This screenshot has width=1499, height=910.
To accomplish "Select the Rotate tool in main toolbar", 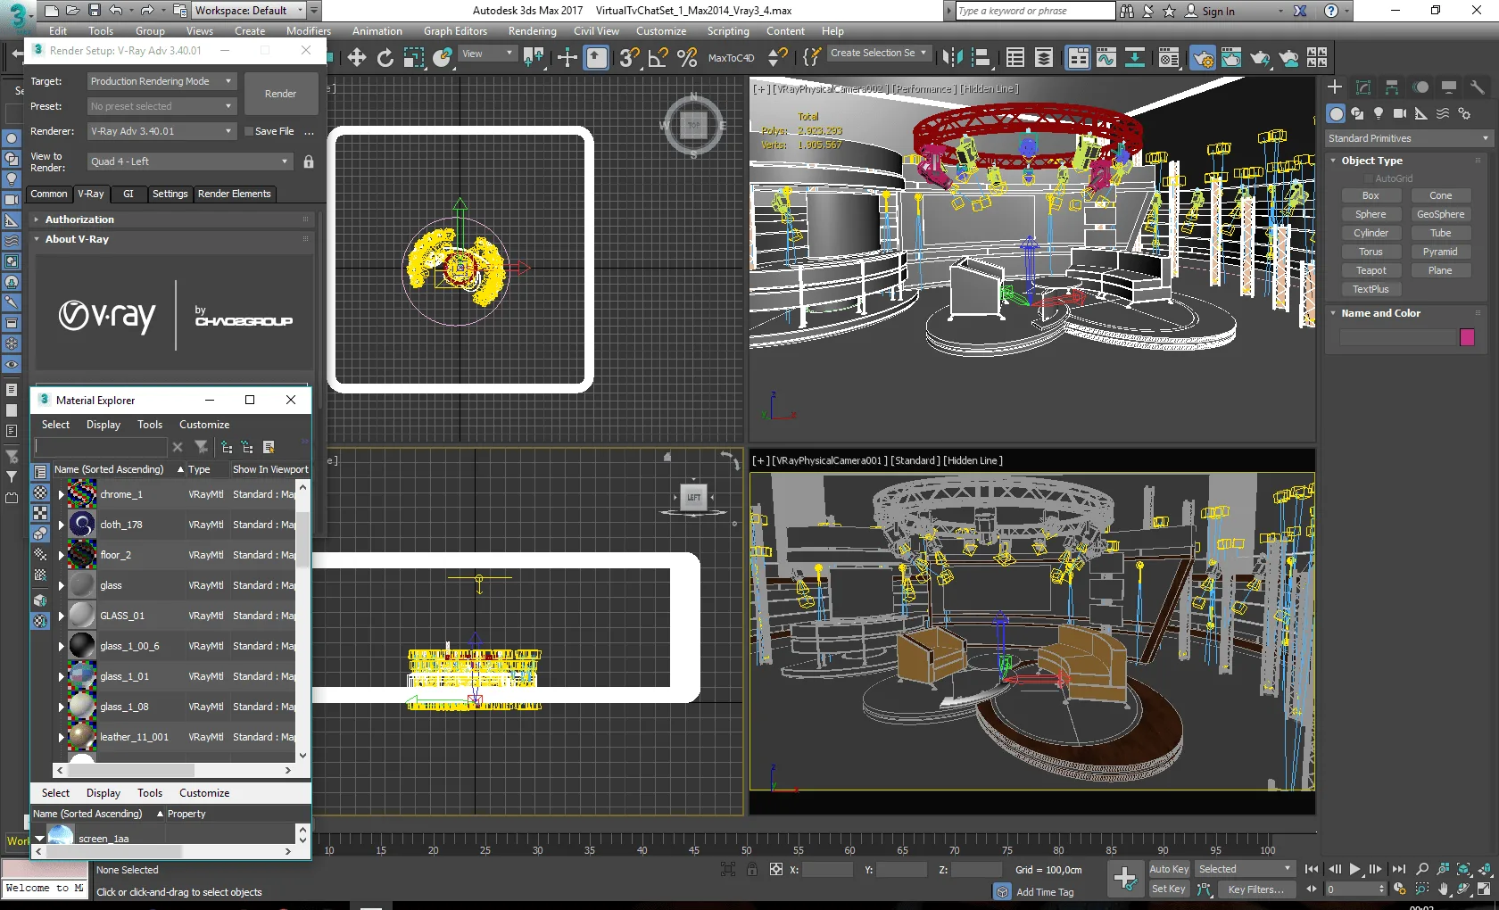I will [x=385, y=58].
